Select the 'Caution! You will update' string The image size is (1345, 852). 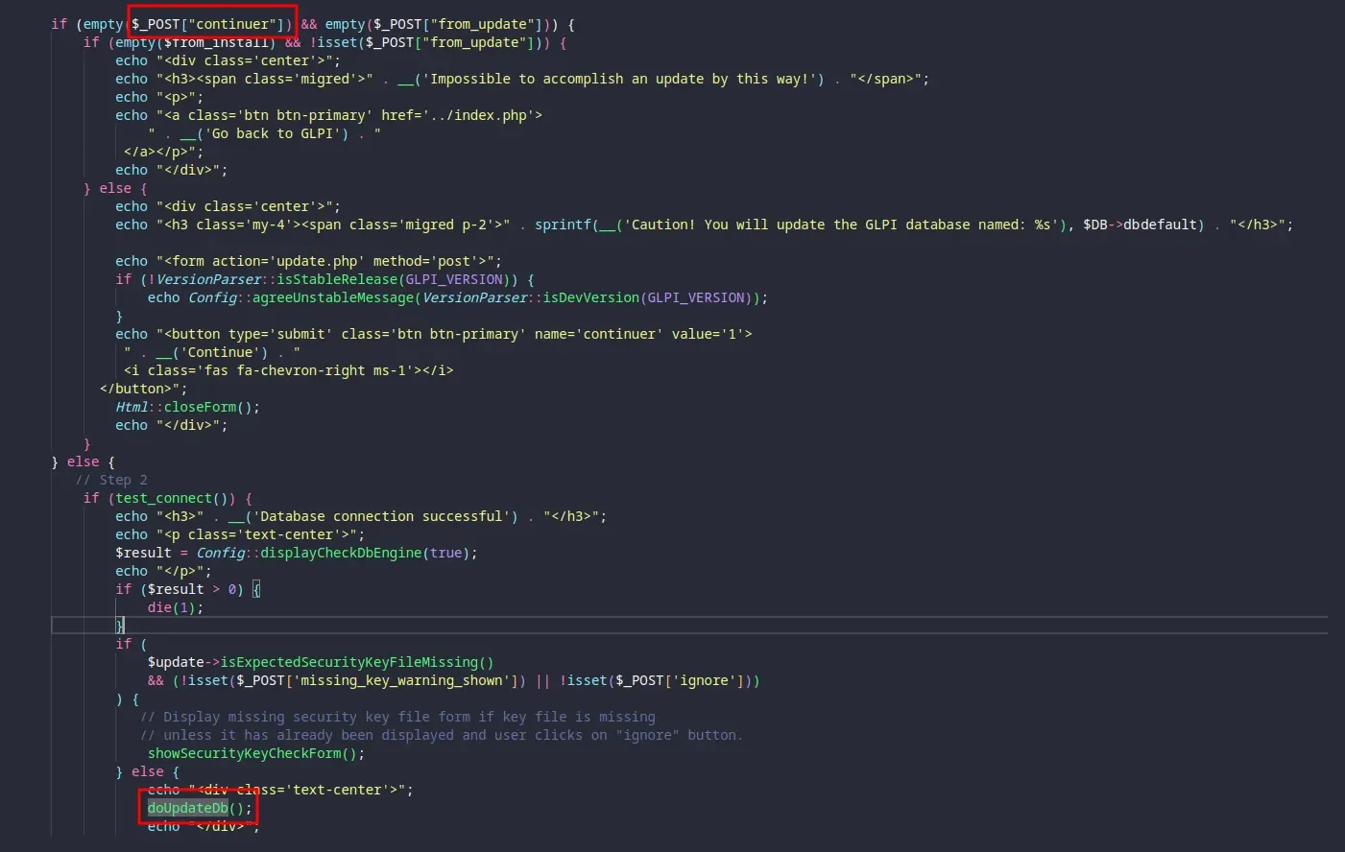point(840,225)
